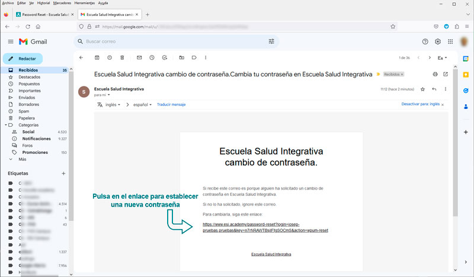Snooze the email with the clock icon
This screenshot has height=277, width=474.
coord(152,57)
